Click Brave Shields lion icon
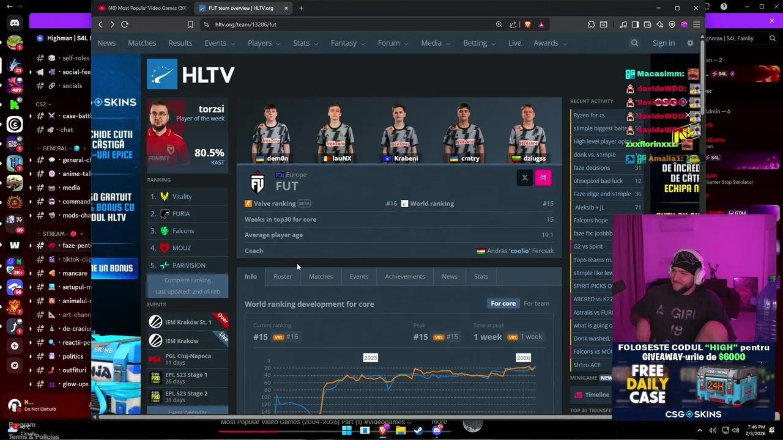The height and width of the screenshot is (440, 783). pyautogui.click(x=527, y=24)
